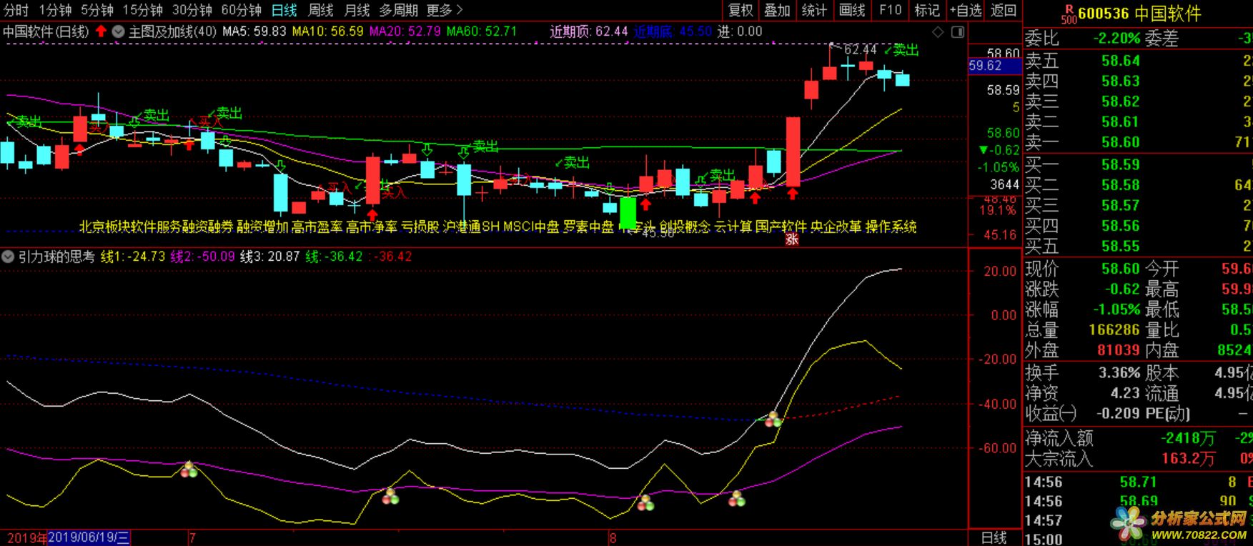This screenshot has width=1253, height=546.
Task: Switch to the 周线 weekly tab
Action: 320,10
